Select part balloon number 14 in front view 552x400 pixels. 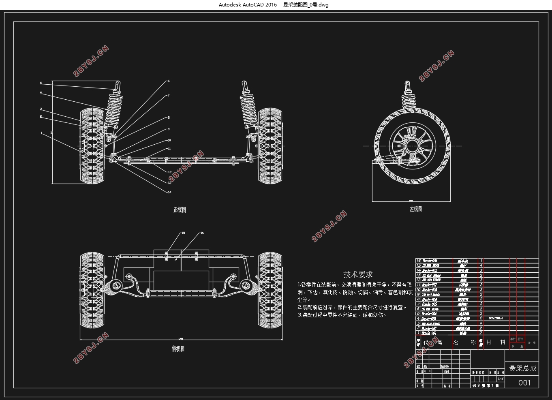point(169,192)
